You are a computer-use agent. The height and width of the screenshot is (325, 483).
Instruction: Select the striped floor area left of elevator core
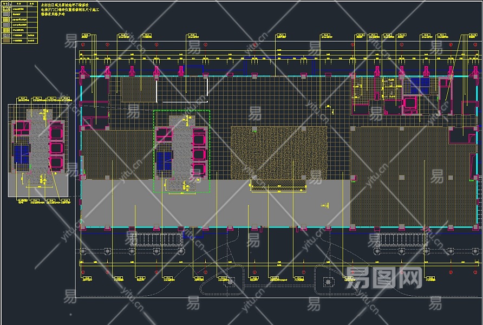[118, 154]
